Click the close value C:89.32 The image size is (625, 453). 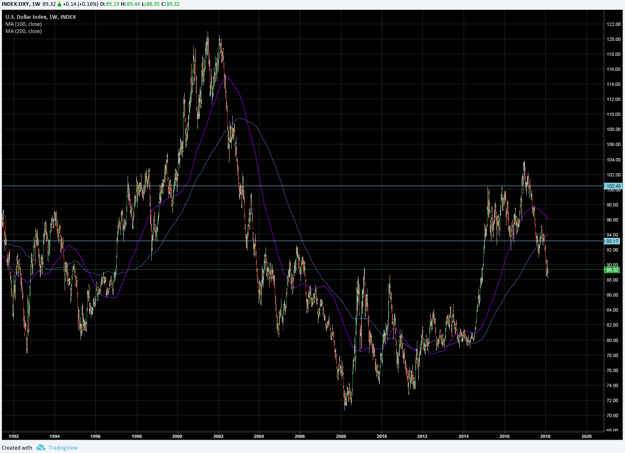tap(171, 4)
